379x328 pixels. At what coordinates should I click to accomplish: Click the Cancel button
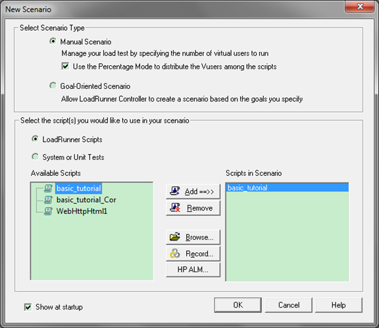pos(289,305)
